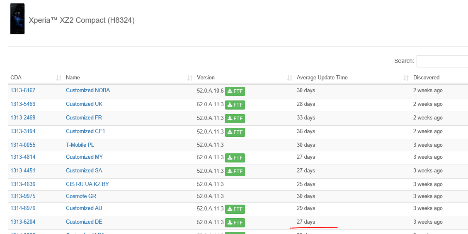The image size is (468, 234).
Task: Download FTF for Customized AU
Action: (235, 209)
